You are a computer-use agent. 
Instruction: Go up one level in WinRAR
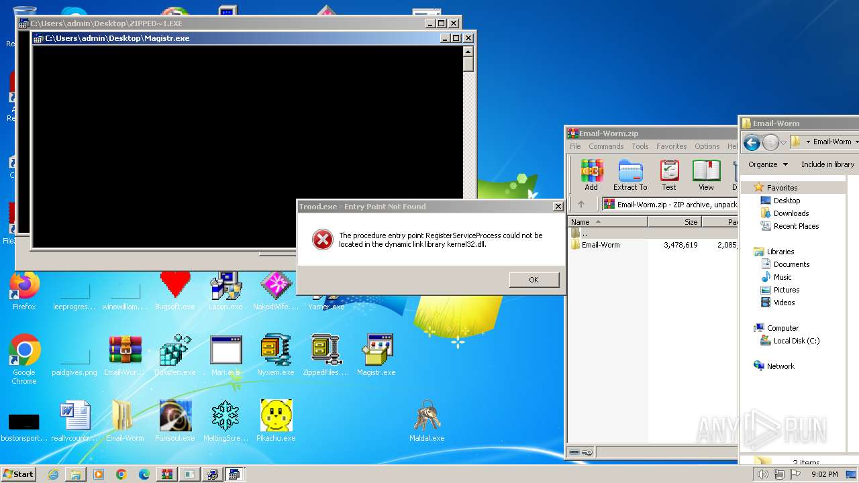coord(581,205)
